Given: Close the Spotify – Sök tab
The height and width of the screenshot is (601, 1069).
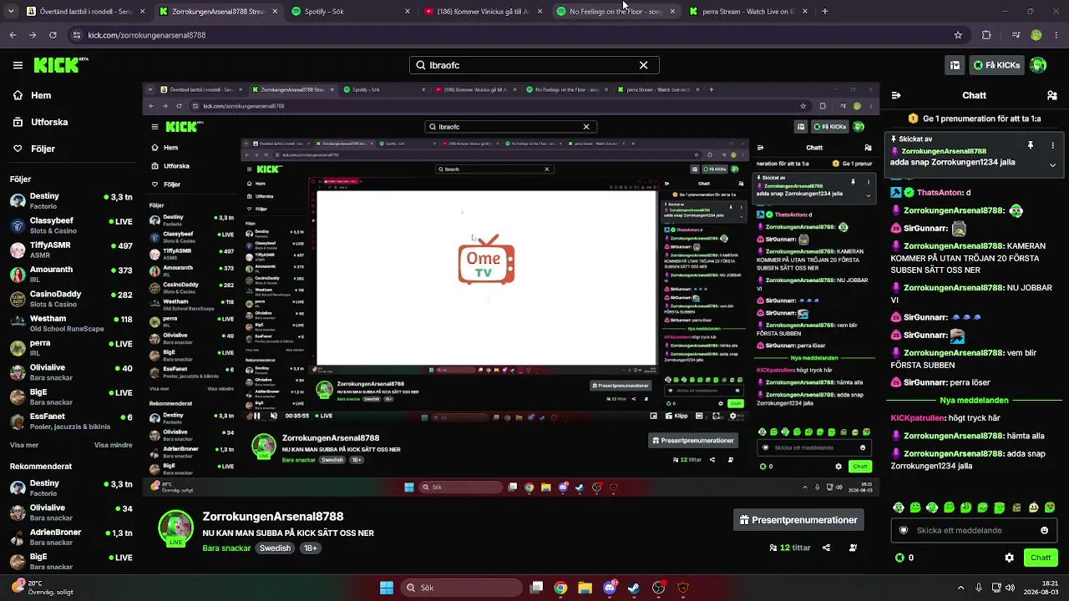Looking at the screenshot, I should 408,12.
